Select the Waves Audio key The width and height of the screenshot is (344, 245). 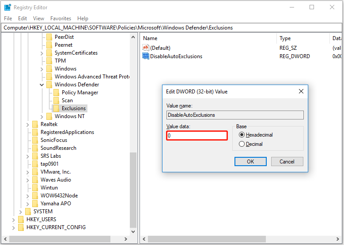[56, 180]
